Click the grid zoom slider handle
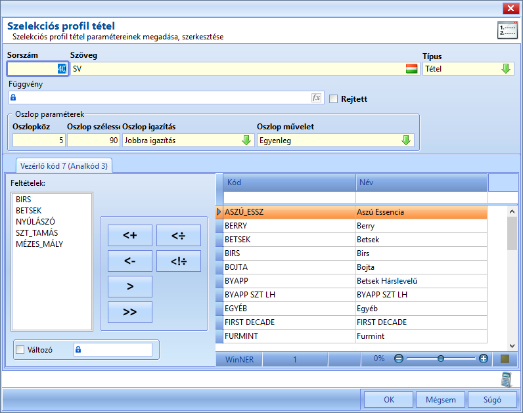This screenshot has height=413, width=523. click(441, 359)
